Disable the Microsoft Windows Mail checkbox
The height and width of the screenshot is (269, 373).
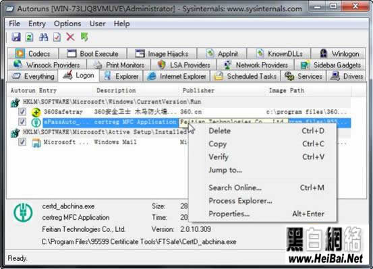pos(22,142)
